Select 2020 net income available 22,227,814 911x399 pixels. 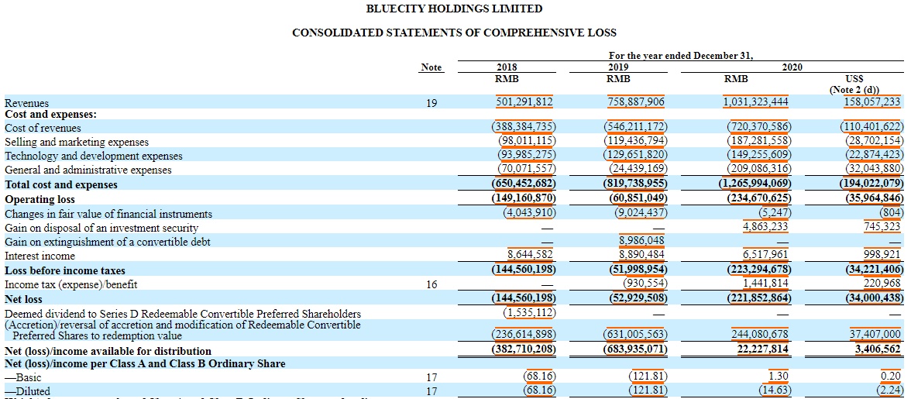click(x=762, y=350)
